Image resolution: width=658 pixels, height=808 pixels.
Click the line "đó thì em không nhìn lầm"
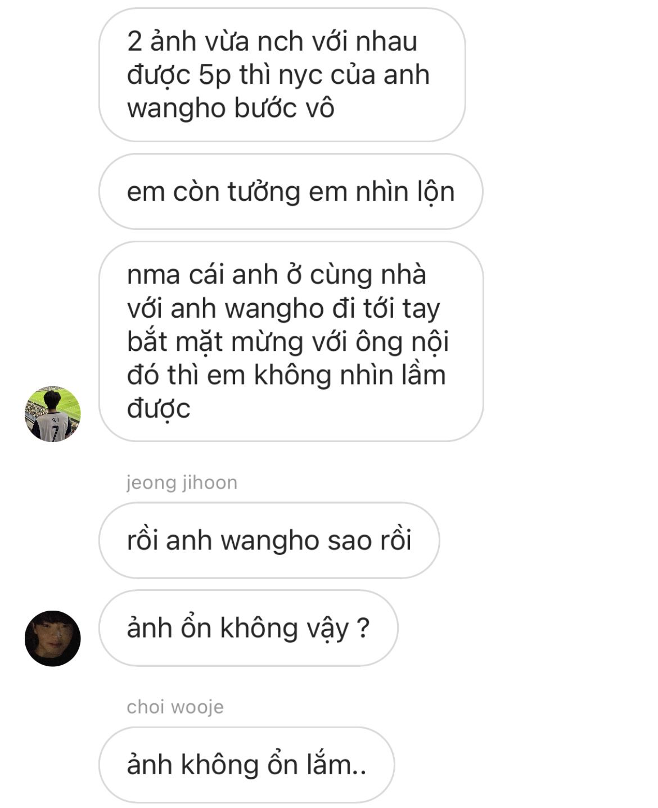coord(286,375)
